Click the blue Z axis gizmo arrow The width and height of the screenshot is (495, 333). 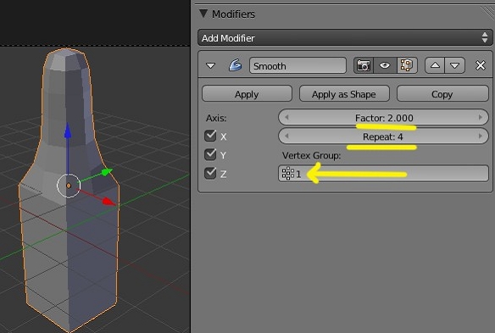click(68, 130)
